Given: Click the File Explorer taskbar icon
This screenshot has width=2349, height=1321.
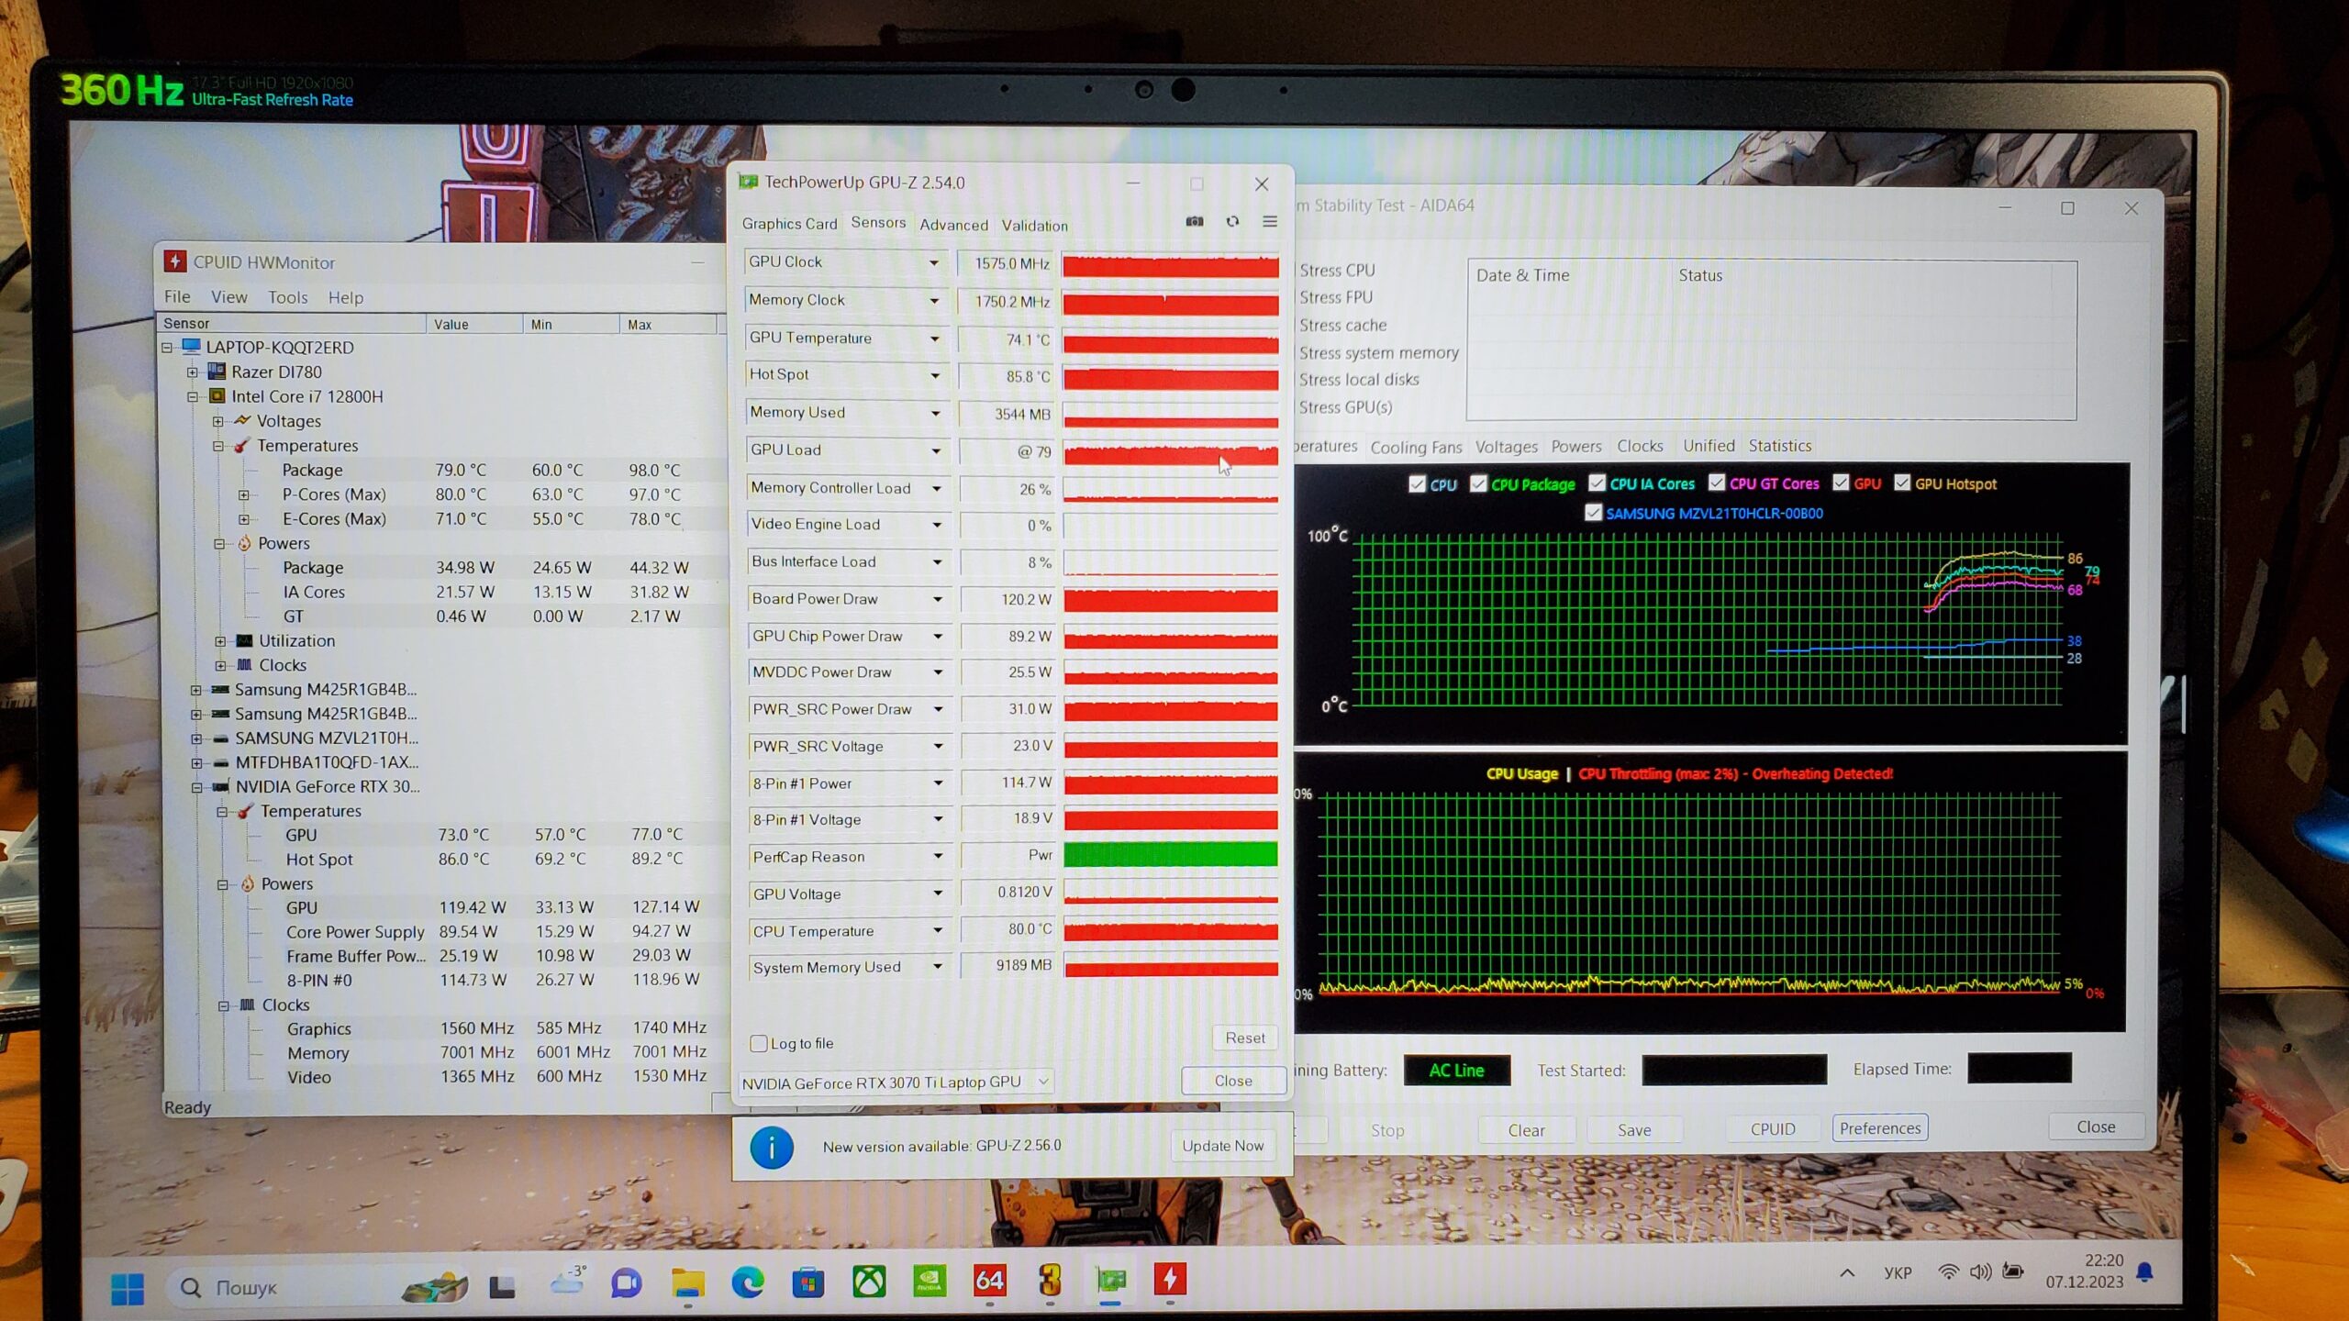Looking at the screenshot, I should pos(687,1282).
